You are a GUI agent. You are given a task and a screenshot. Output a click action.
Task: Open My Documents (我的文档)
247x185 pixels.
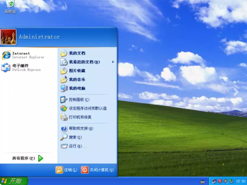pos(76,53)
